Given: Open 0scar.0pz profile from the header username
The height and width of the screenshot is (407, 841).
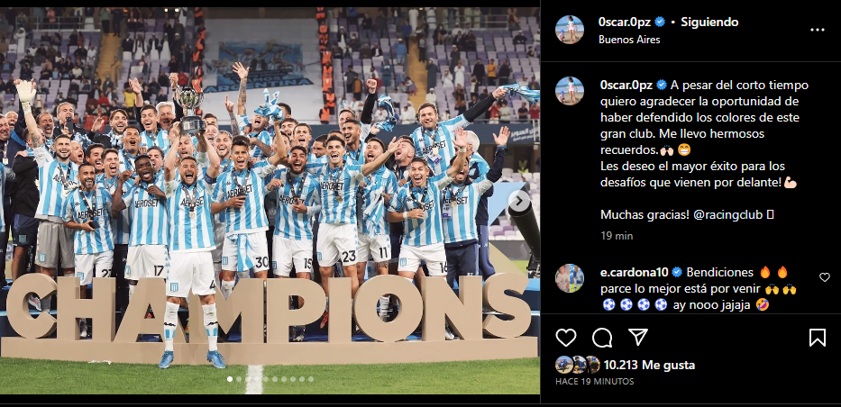Looking at the screenshot, I should click(x=626, y=22).
